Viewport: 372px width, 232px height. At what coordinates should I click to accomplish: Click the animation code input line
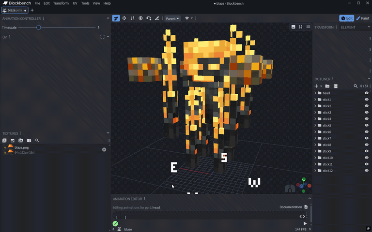click(x=209, y=217)
